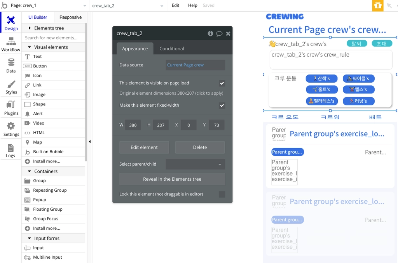
Task: Click the width W input field
Action: 133,125
